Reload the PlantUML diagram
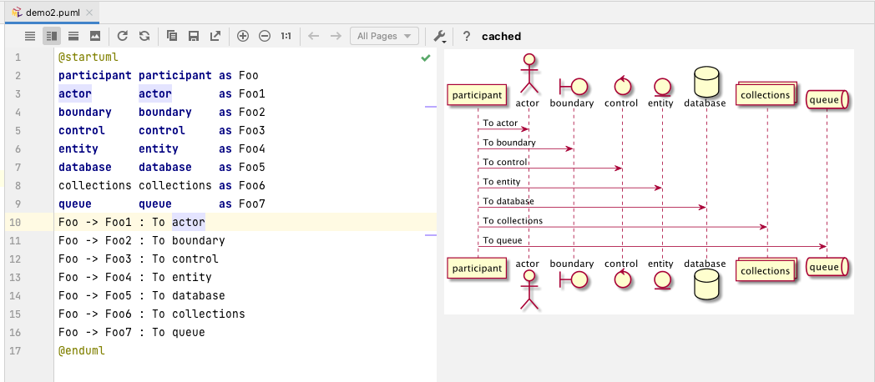Image resolution: width=875 pixels, height=382 pixels. click(122, 36)
